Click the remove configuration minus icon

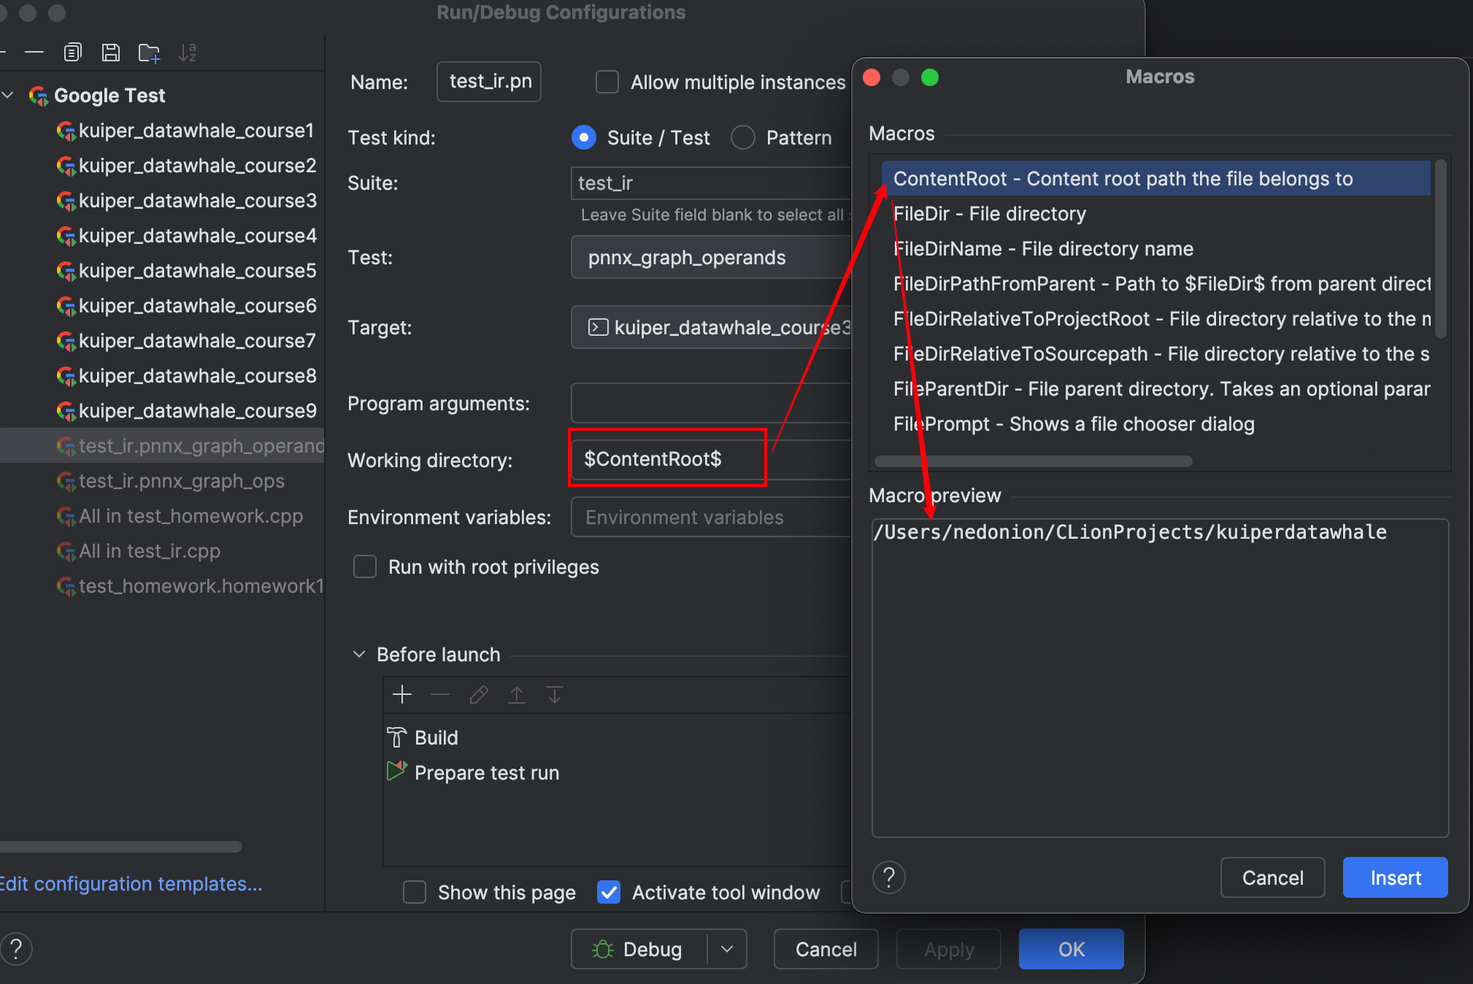[34, 53]
